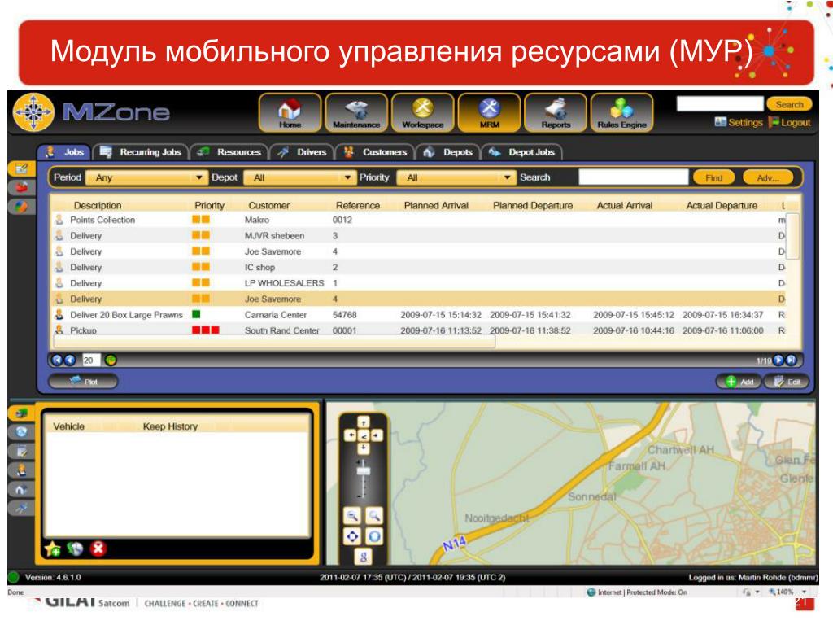Open the Reports module icon

[556, 112]
